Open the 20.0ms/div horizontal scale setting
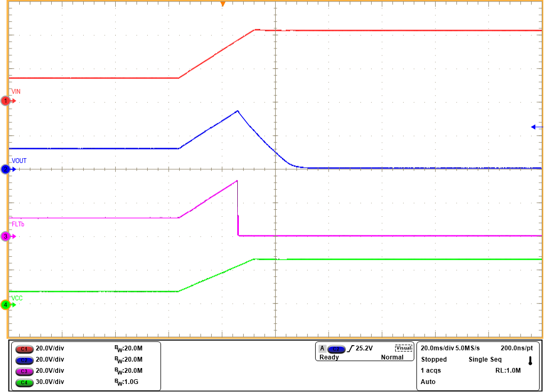This screenshot has width=546, height=392. 437,348
